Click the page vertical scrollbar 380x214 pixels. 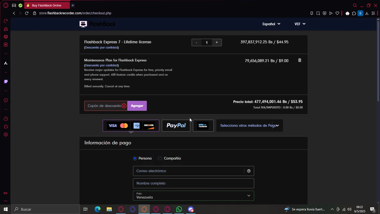click(378, 61)
